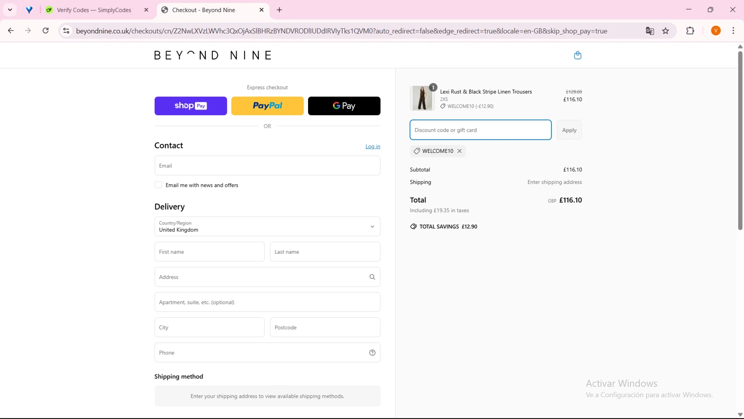Viewport: 744px width, 419px height.
Task: Open a new browser tab
Action: click(279, 10)
